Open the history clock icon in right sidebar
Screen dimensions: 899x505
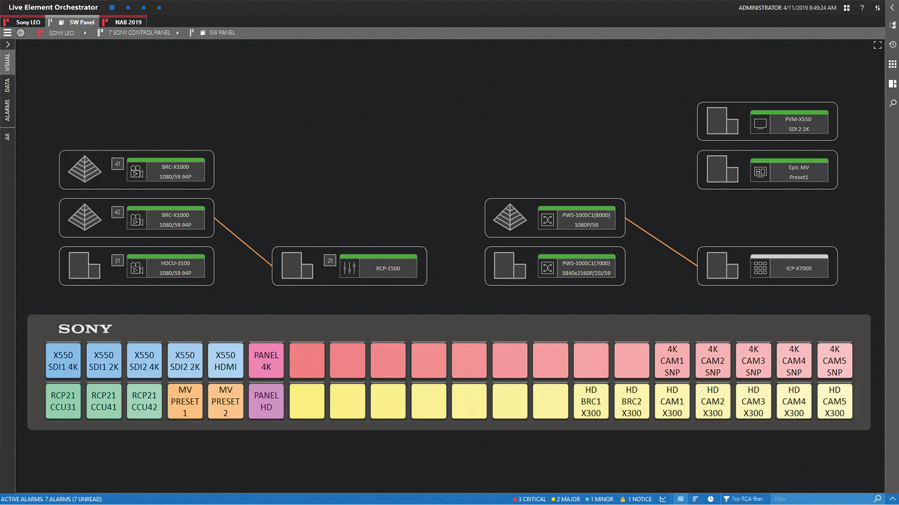892,44
